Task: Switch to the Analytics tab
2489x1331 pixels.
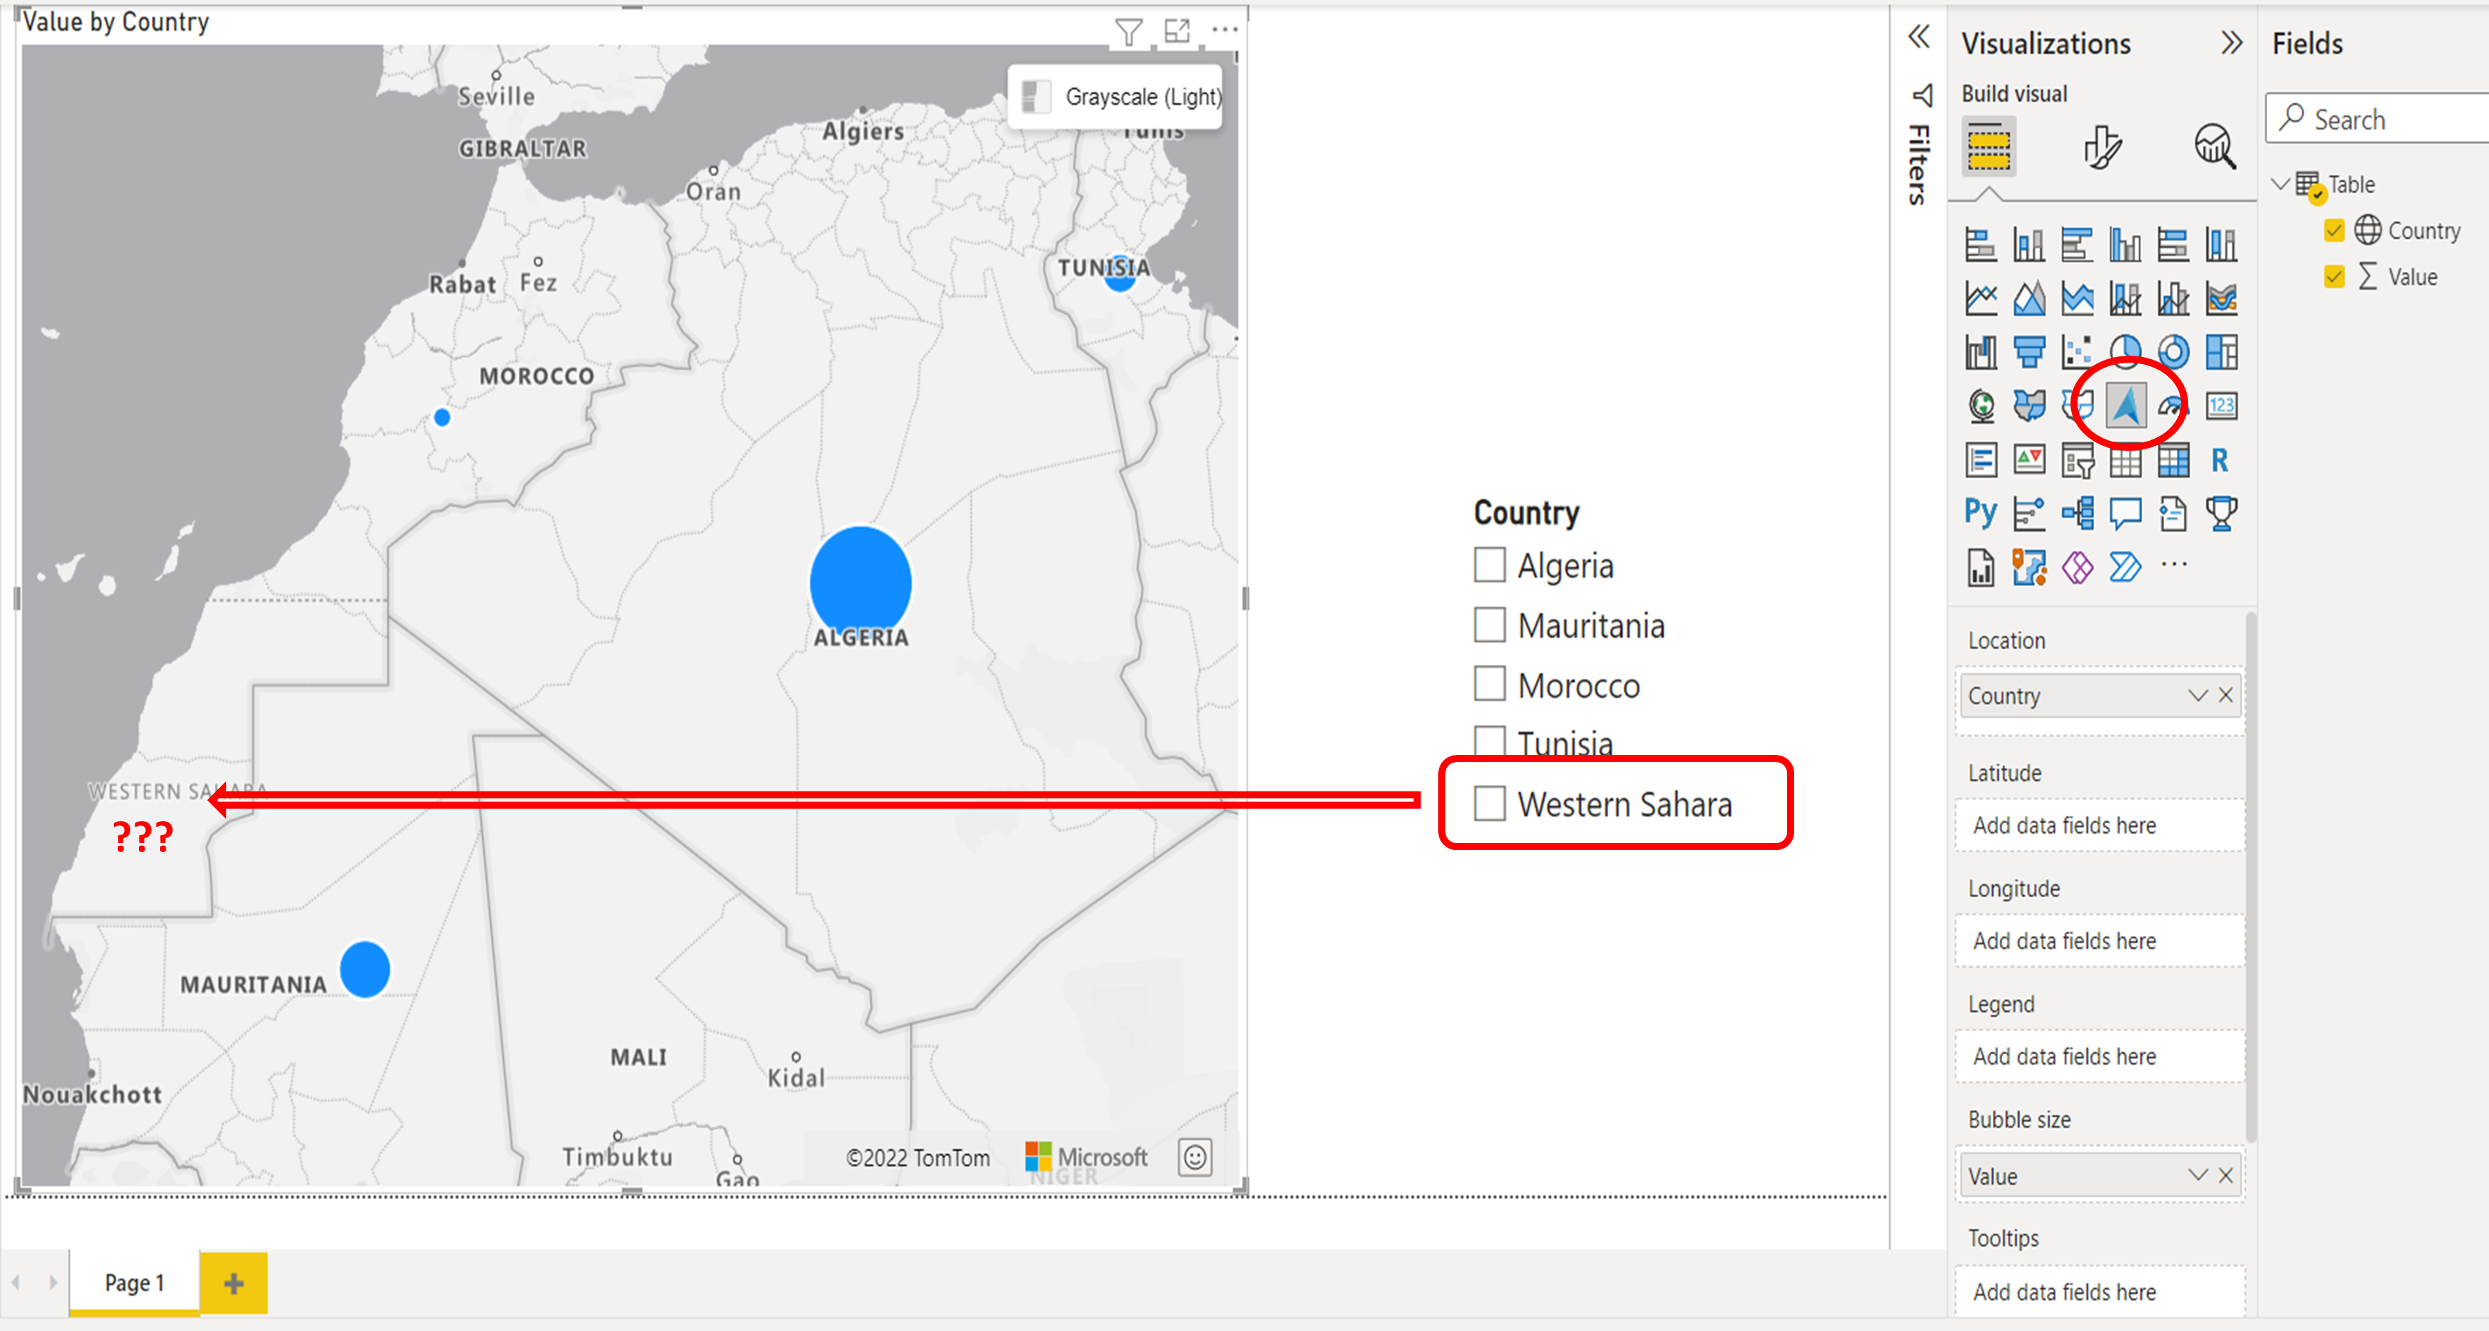Action: click(x=2215, y=146)
